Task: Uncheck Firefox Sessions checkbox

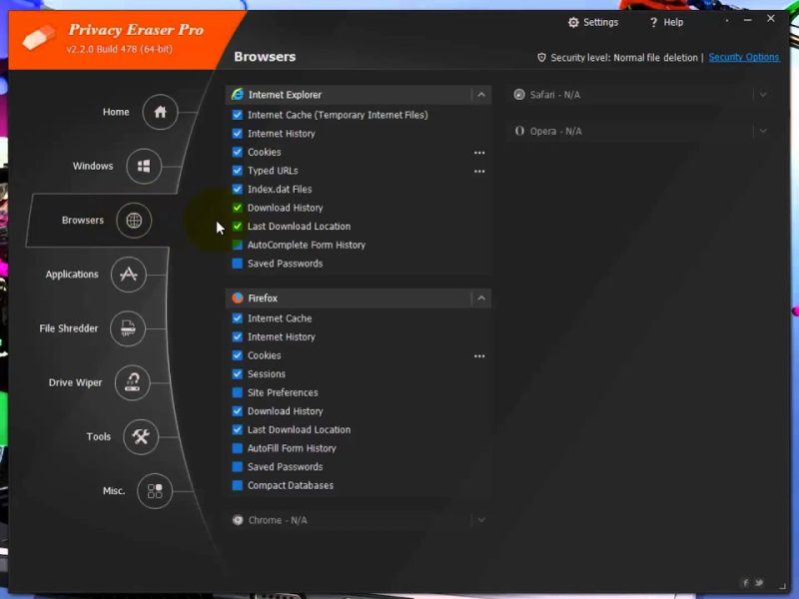Action: pos(237,373)
